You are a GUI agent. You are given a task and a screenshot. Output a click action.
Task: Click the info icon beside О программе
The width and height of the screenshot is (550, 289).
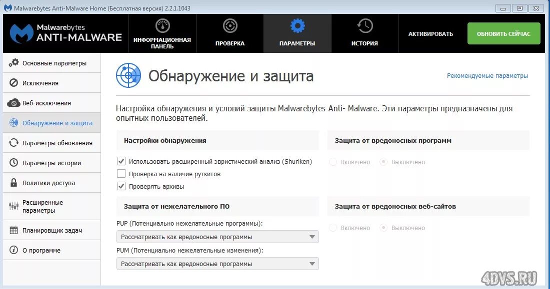click(13, 250)
